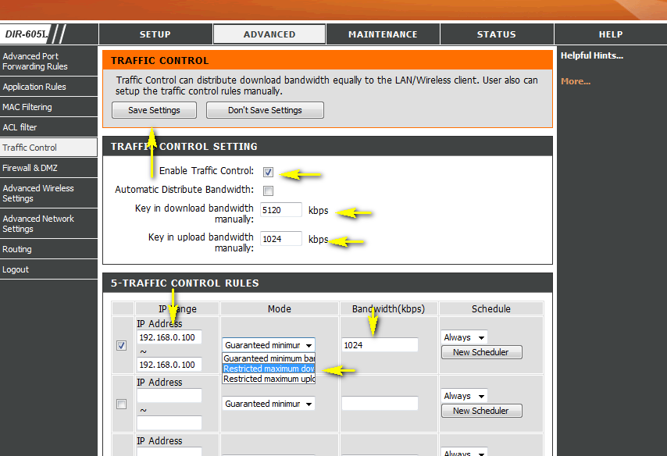667x456 pixels.
Task: Click first rule's New Scheduler button
Action: click(482, 352)
